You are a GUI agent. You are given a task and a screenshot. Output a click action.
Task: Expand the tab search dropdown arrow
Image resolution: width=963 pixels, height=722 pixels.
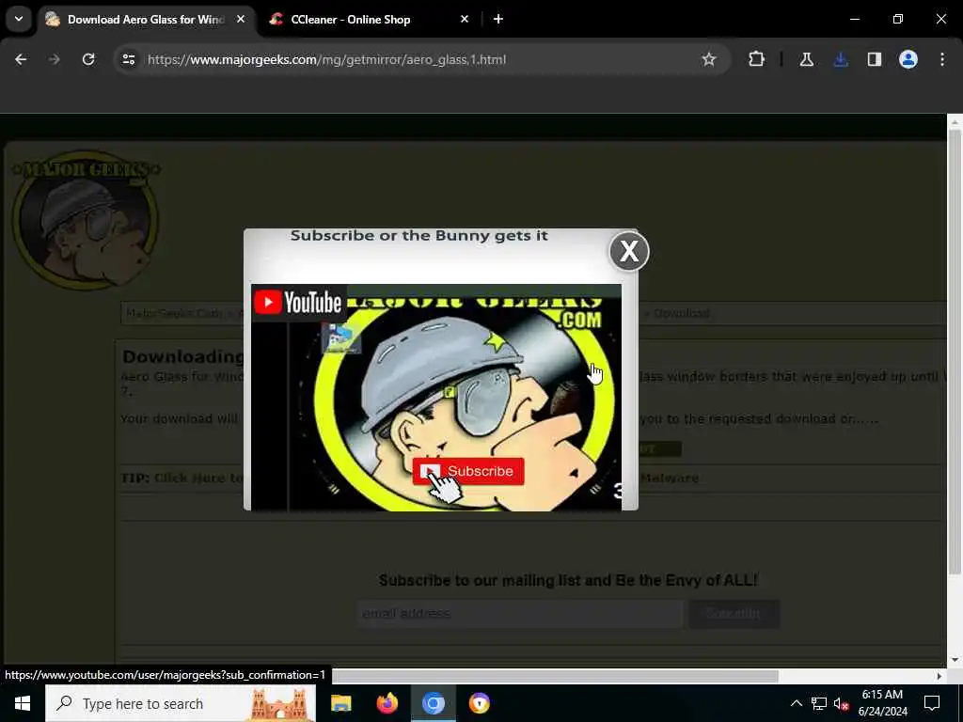point(19,19)
